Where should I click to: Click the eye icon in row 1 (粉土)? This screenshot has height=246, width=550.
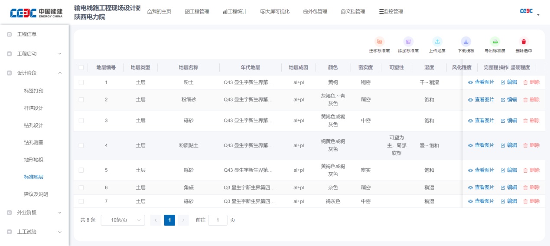(x=470, y=82)
